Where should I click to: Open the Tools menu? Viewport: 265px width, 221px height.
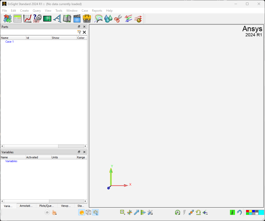59,10
